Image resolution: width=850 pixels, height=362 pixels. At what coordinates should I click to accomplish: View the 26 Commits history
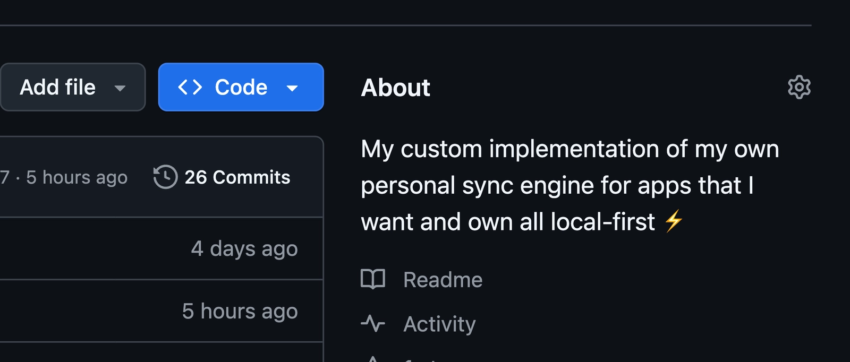237,177
